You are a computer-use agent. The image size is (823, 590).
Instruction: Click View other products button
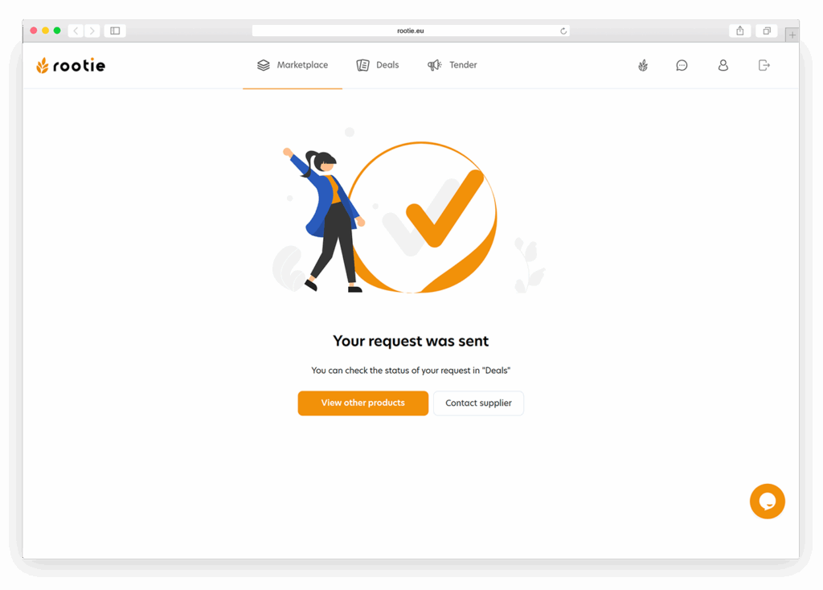(363, 404)
